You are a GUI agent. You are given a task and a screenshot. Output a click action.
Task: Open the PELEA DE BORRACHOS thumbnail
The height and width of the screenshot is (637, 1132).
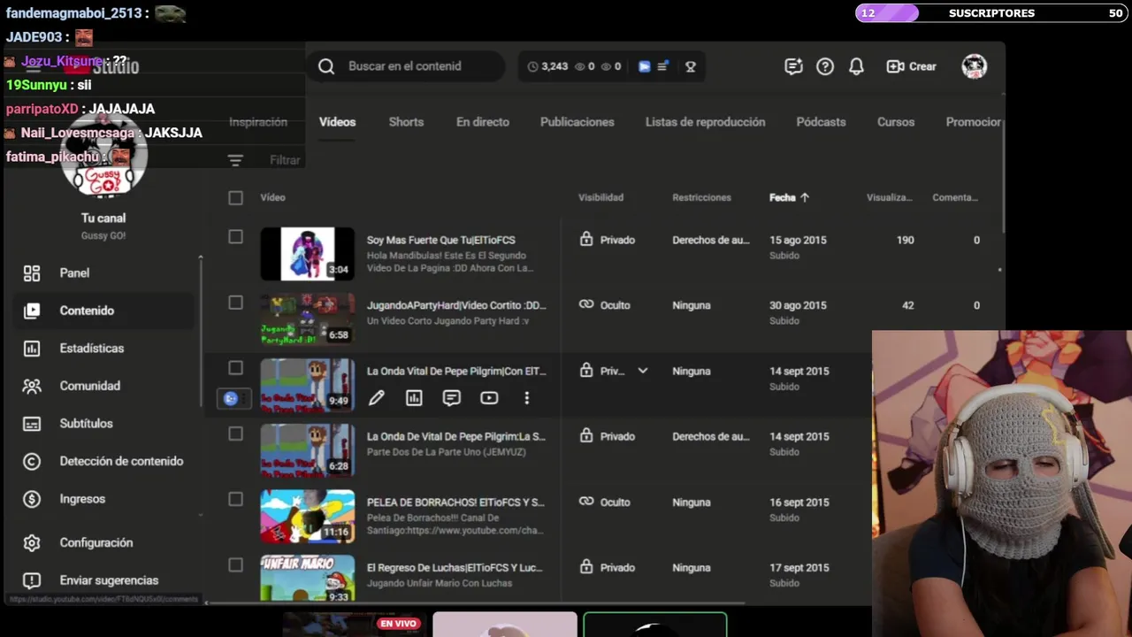307,516
